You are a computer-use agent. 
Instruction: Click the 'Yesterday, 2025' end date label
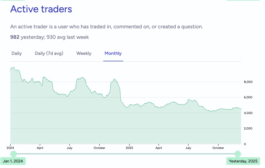(x=243, y=161)
